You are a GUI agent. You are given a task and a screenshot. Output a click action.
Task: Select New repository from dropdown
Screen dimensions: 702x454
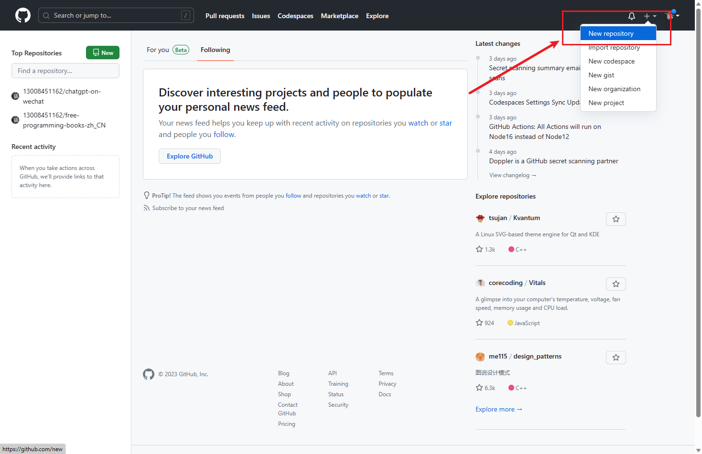[618, 33]
